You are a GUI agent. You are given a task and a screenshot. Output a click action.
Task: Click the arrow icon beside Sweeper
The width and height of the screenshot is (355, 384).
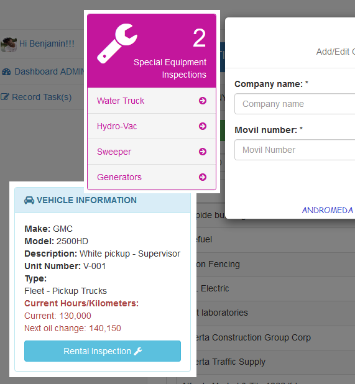[203, 152]
